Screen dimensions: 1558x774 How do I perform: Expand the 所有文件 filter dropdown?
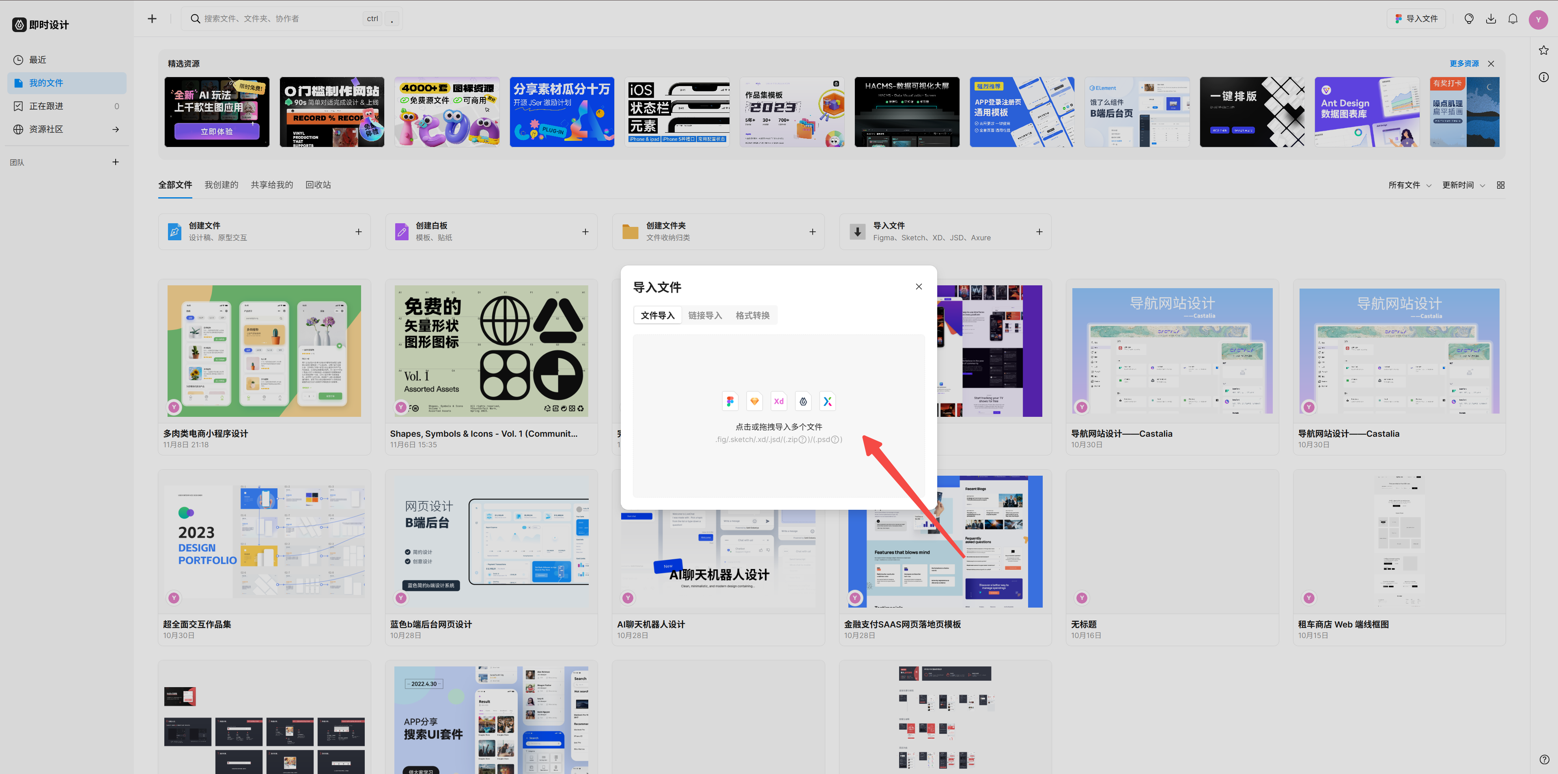coord(1409,185)
